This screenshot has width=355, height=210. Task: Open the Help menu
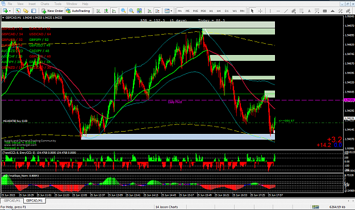[85, 4]
